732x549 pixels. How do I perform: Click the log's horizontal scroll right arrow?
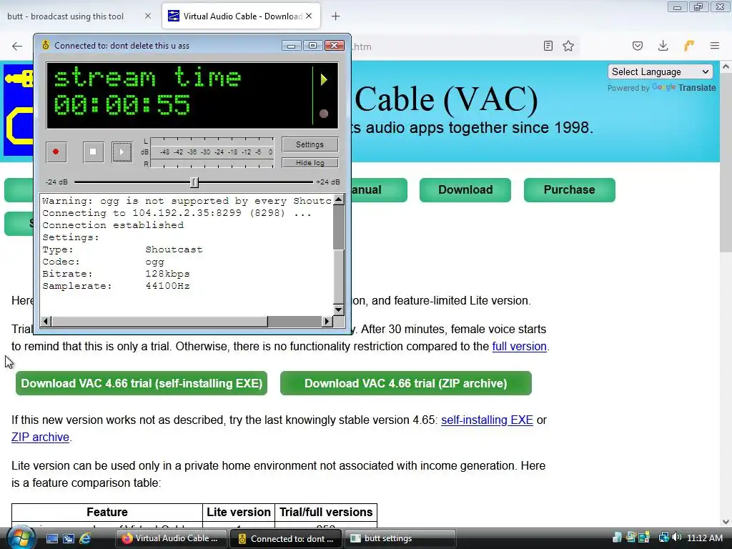click(x=327, y=321)
